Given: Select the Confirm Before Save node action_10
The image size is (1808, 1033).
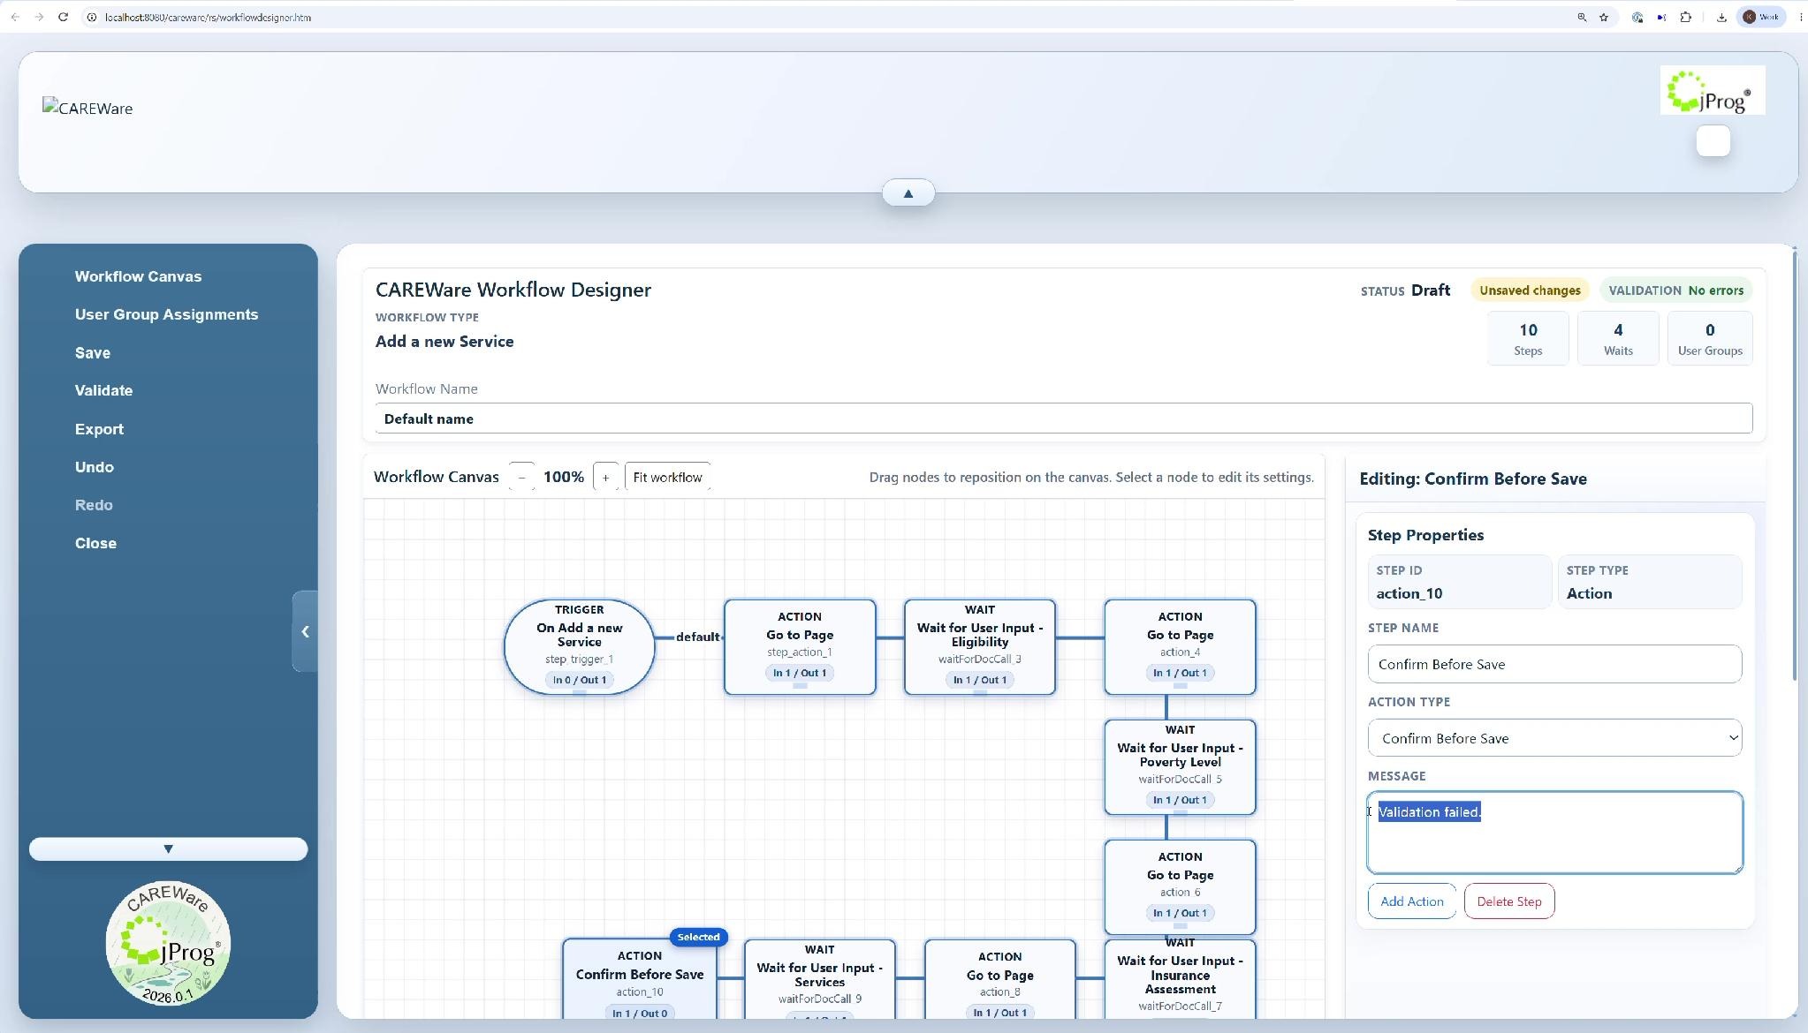Looking at the screenshot, I should pyautogui.click(x=639, y=978).
